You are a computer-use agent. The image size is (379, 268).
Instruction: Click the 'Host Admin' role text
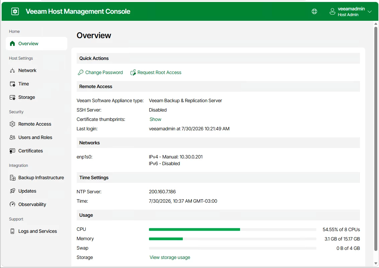pos(348,15)
